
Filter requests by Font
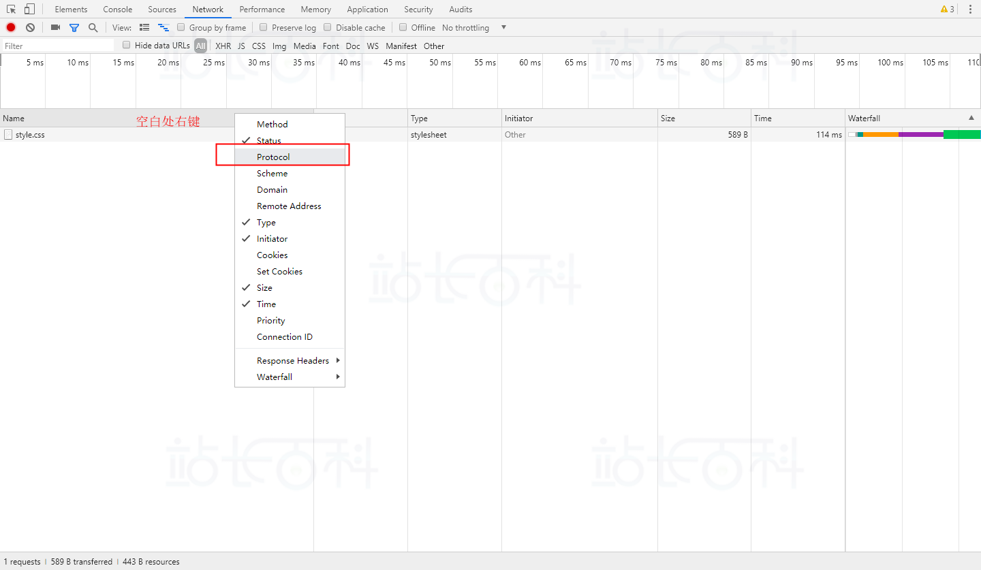click(x=331, y=46)
